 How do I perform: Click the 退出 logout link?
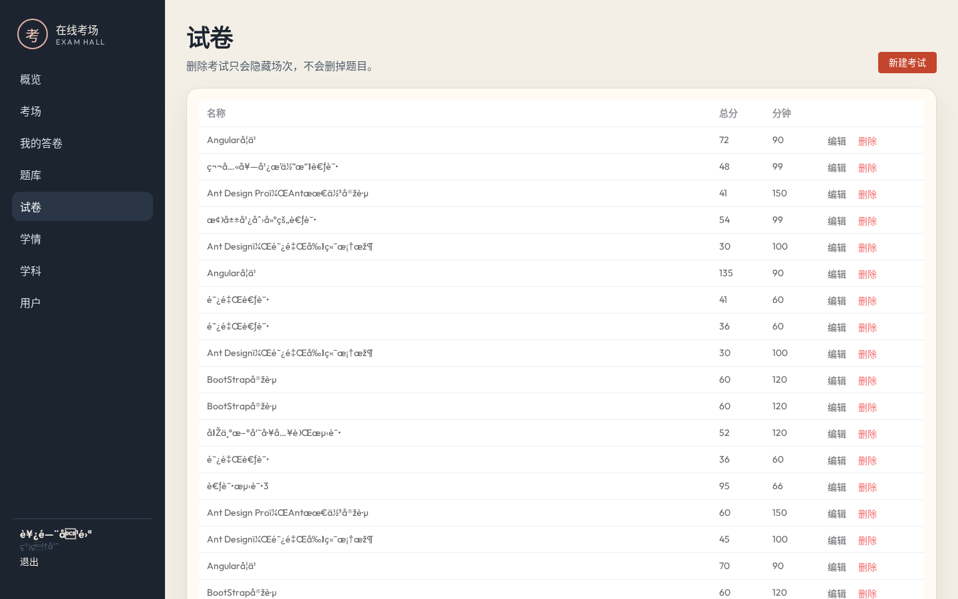(x=29, y=562)
